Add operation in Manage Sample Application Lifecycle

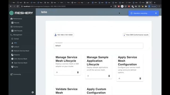point(88,76)
